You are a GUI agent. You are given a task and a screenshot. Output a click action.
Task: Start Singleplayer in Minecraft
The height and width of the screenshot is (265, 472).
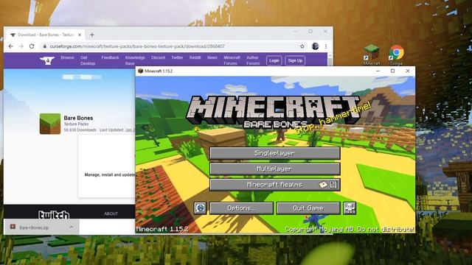tap(275, 153)
